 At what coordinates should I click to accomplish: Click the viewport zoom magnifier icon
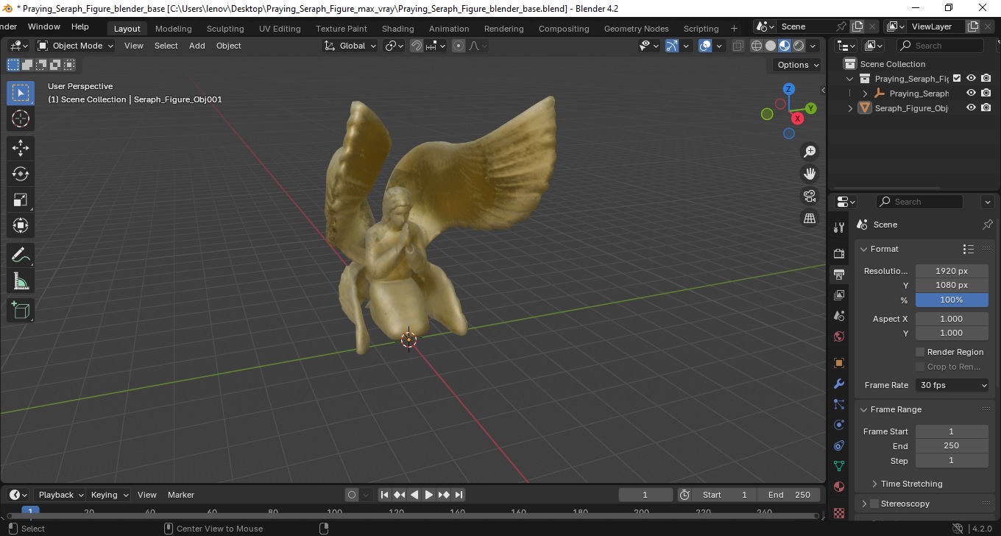[x=810, y=152]
